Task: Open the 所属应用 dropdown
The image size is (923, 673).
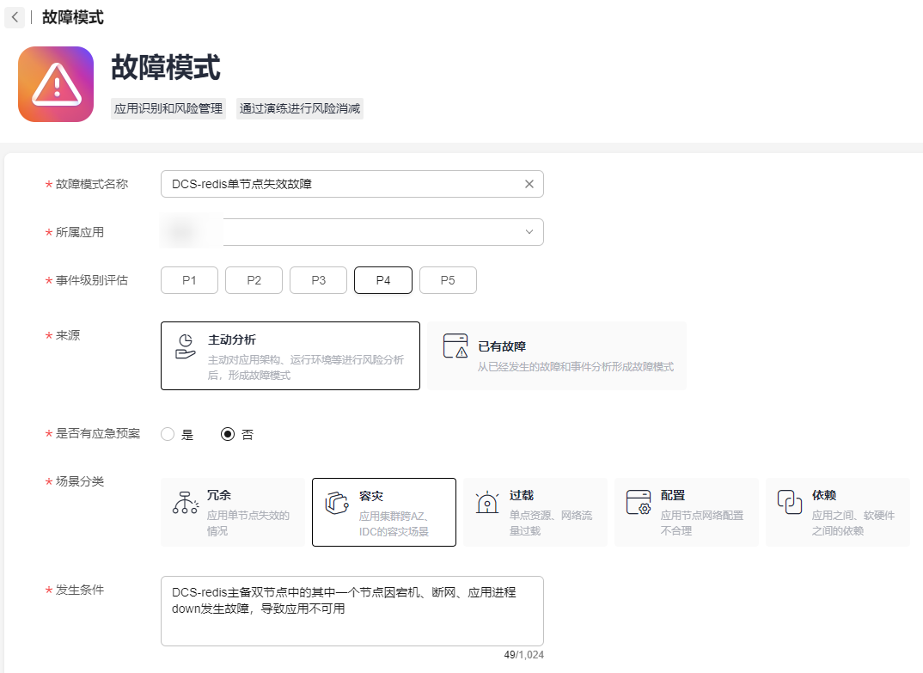Action: tap(352, 232)
